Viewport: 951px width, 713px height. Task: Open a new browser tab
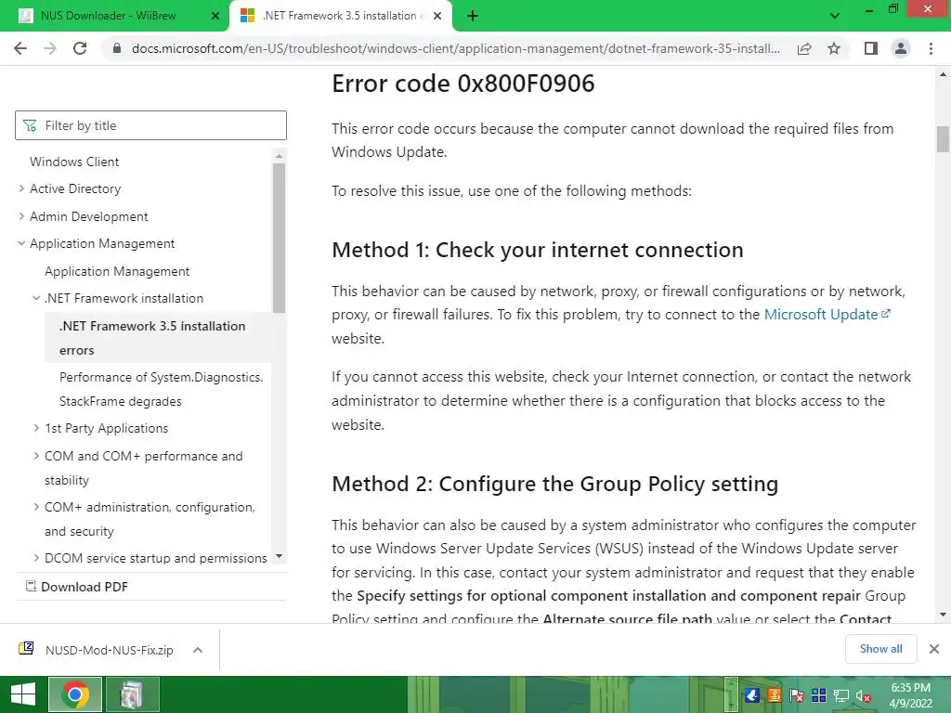click(x=473, y=16)
